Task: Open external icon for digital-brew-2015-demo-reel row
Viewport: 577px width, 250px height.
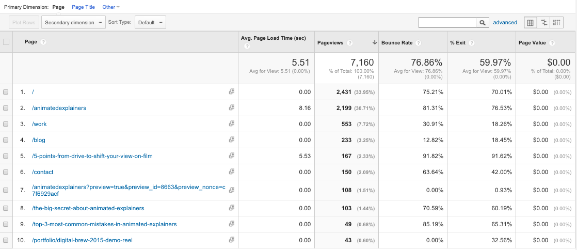Action: click(231, 240)
